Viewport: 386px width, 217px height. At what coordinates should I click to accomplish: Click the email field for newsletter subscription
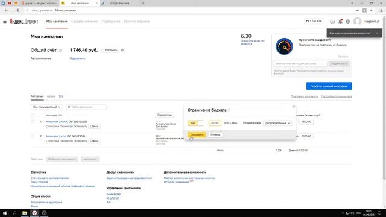pyautogui.click(x=300, y=64)
